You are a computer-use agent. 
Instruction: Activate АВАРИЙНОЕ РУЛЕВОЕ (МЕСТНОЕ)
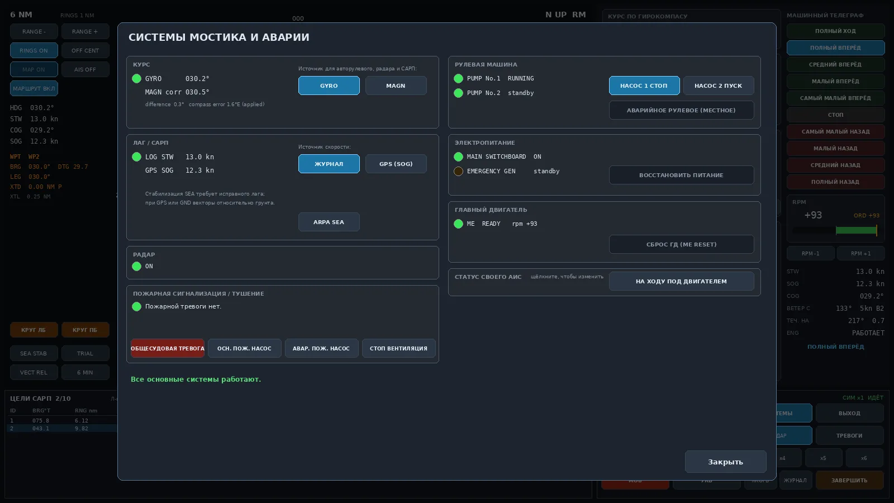click(x=681, y=110)
